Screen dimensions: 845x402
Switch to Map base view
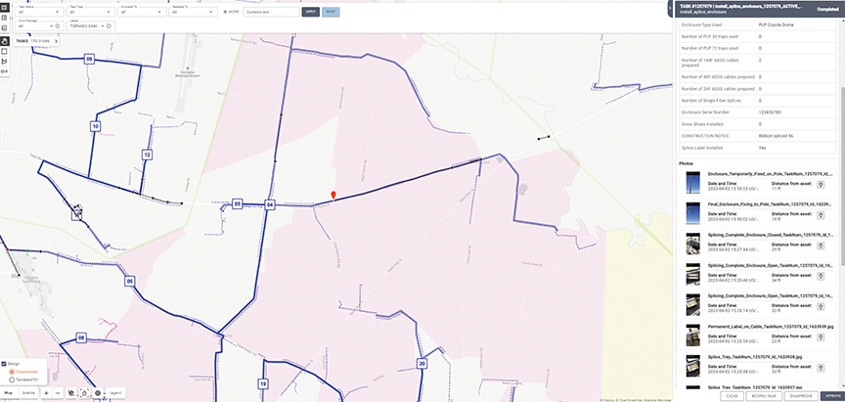9,392
